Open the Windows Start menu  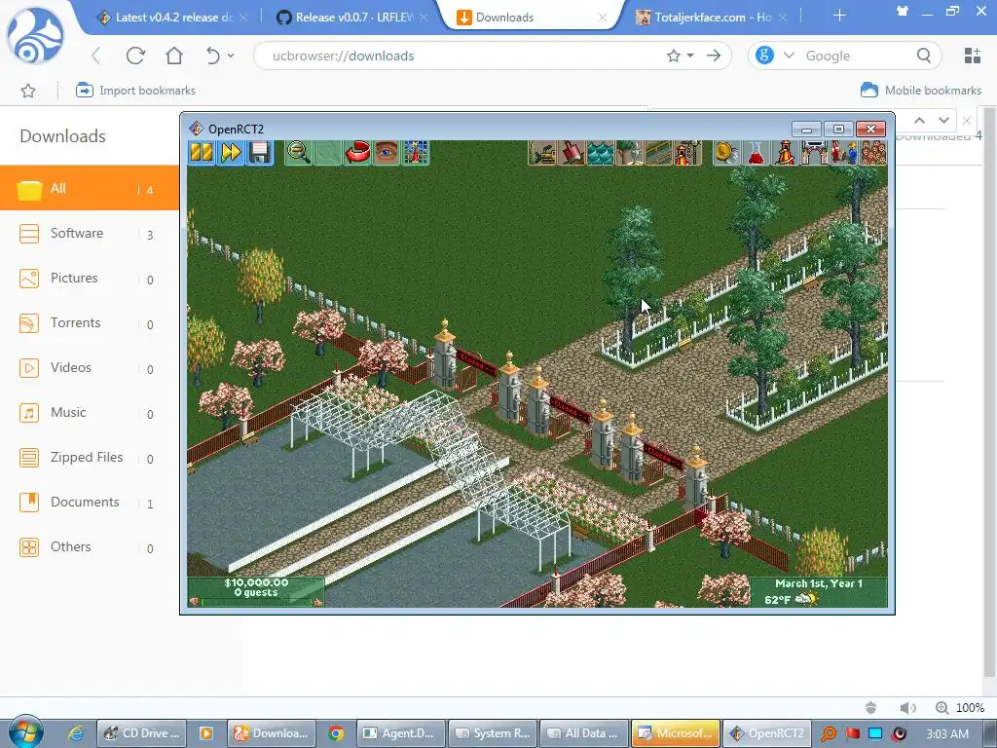26,732
